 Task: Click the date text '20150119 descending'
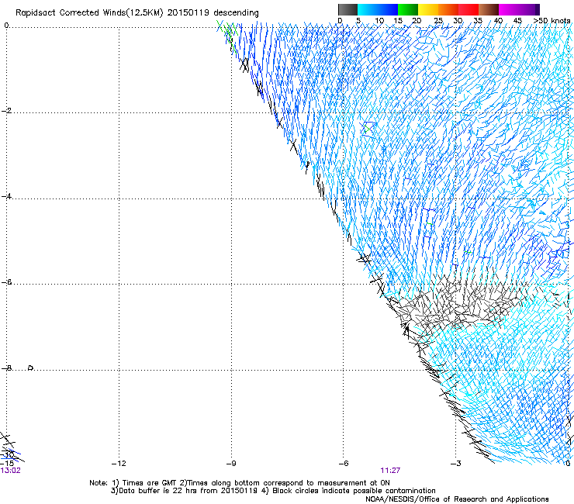point(213,13)
